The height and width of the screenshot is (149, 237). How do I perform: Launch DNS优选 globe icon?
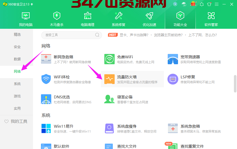click(x=46, y=99)
